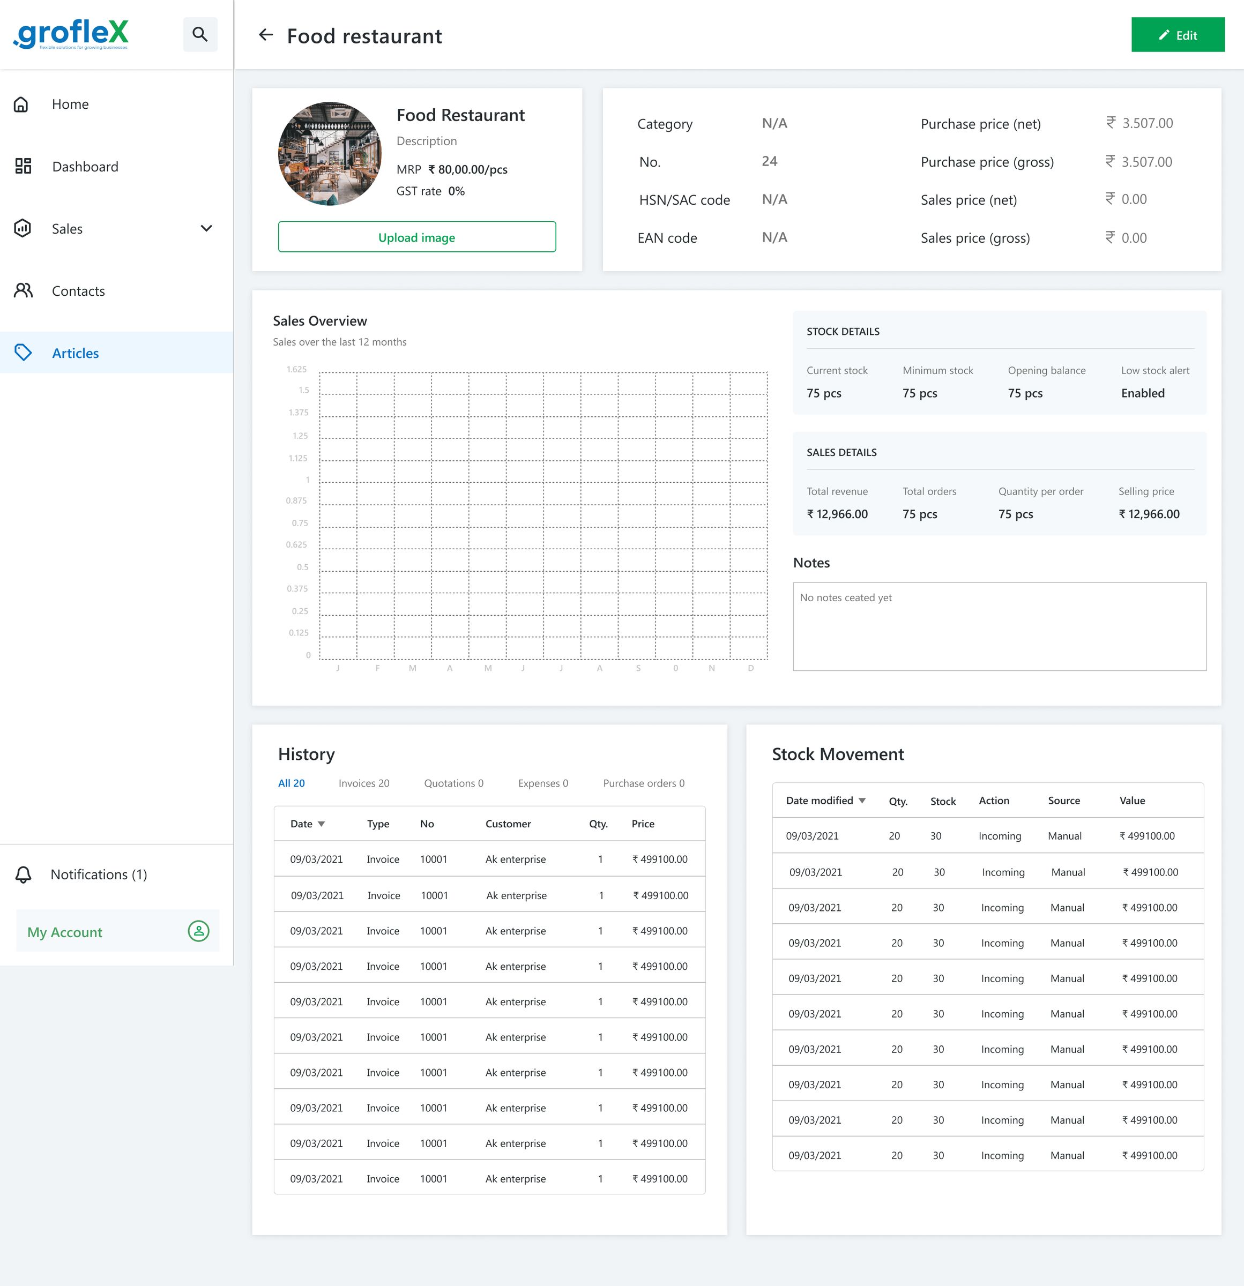This screenshot has width=1244, height=1286.
Task: Switch to the Invoices 20 tab
Action: pyautogui.click(x=364, y=783)
